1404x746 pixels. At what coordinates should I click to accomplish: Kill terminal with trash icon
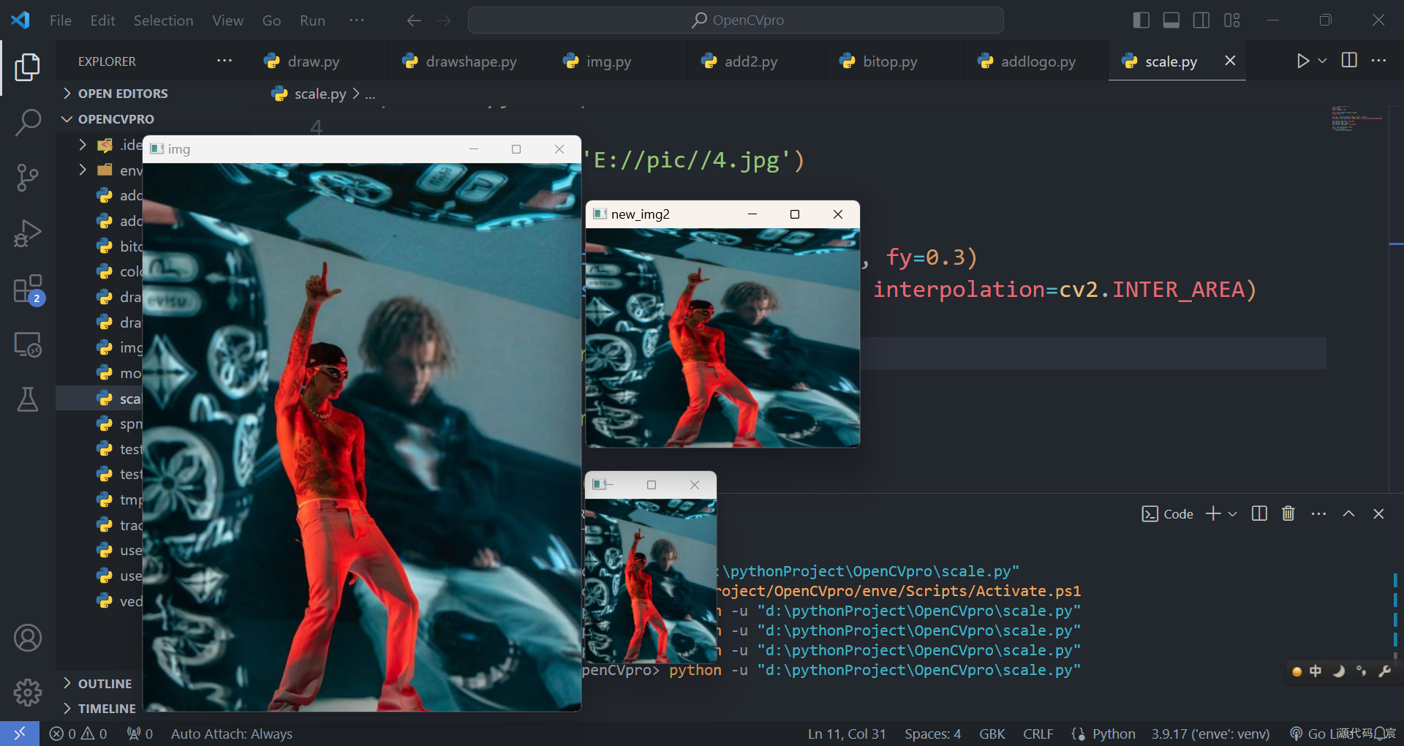(1288, 514)
